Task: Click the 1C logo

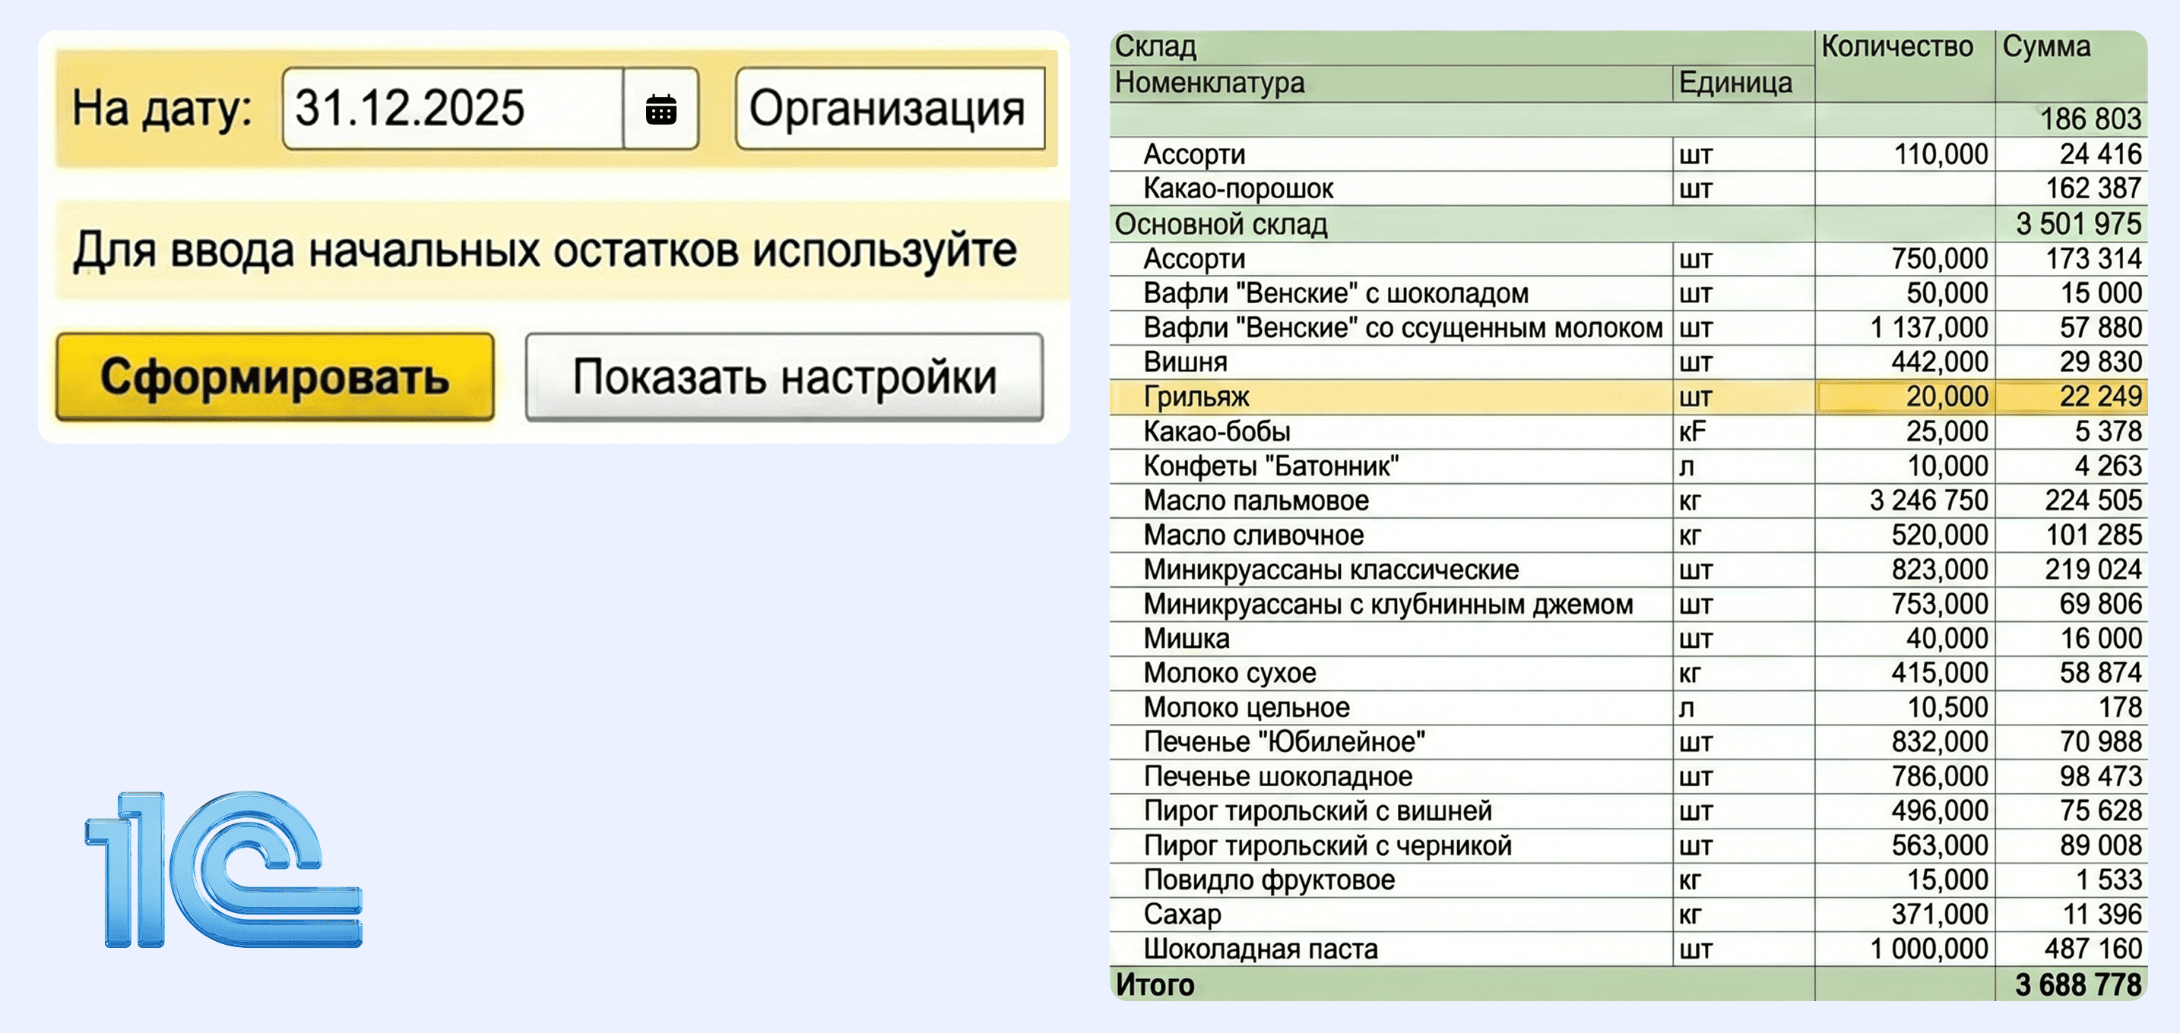Action: point(223,870)
